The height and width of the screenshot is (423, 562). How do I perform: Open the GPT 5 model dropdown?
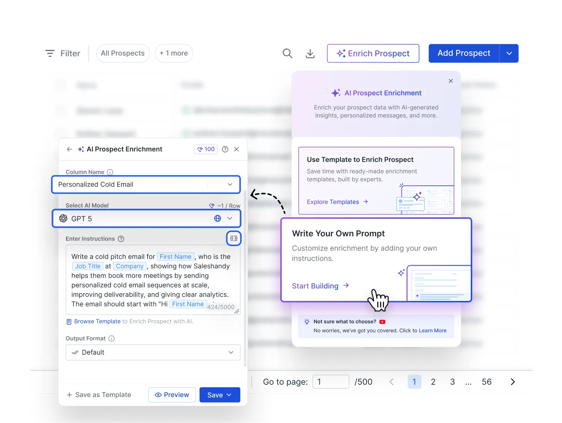pyautogui.click(x=230, y=218)
